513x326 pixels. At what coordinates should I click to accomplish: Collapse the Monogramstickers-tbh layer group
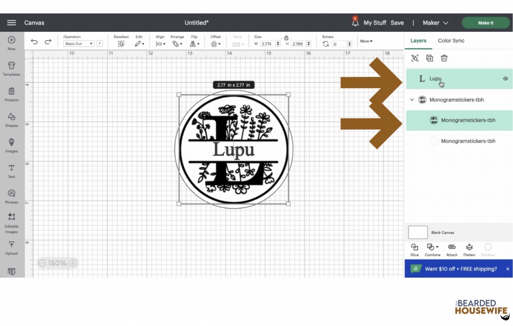click(x=412, y=100)
